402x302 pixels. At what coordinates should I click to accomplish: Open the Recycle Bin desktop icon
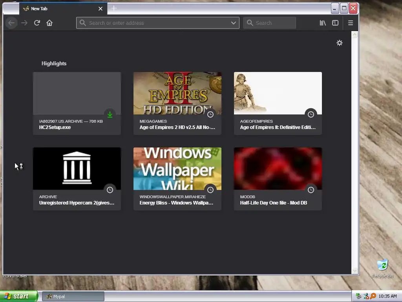(382, 268)
